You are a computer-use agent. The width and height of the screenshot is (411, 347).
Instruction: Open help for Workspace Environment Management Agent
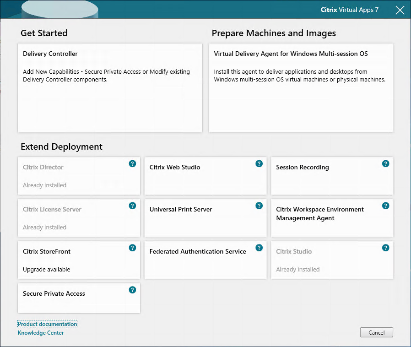point(385,206)
